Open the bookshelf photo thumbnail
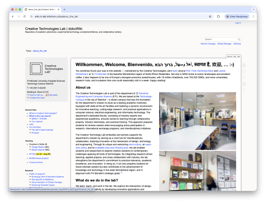The width and height of the screenshot is (266, 203). [197, 171]
